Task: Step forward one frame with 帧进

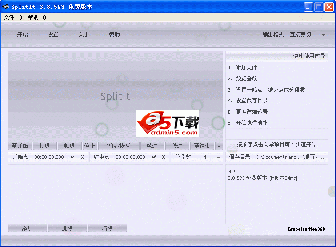Action: 152,146
